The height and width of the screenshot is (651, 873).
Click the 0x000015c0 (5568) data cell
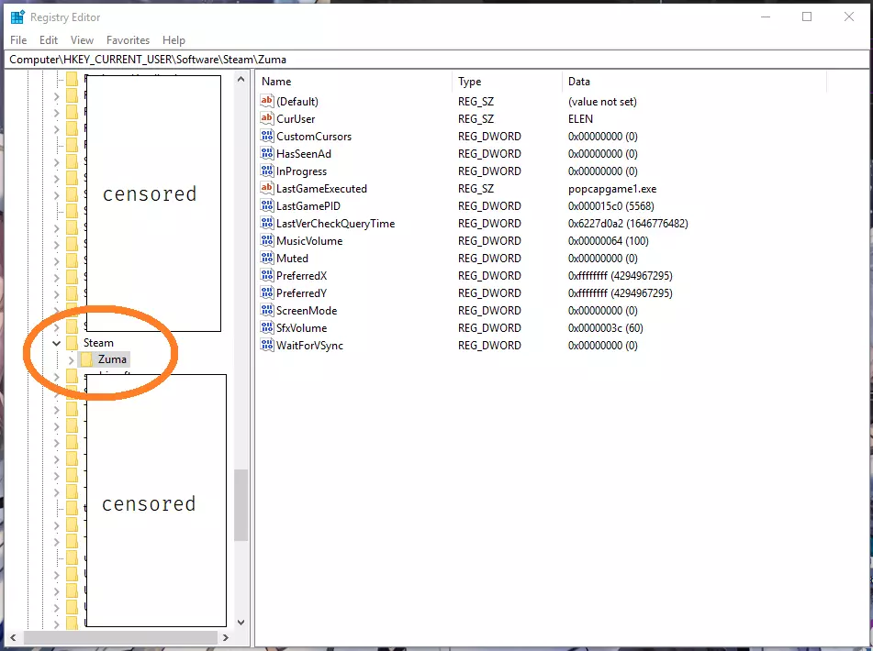[611, 206]
